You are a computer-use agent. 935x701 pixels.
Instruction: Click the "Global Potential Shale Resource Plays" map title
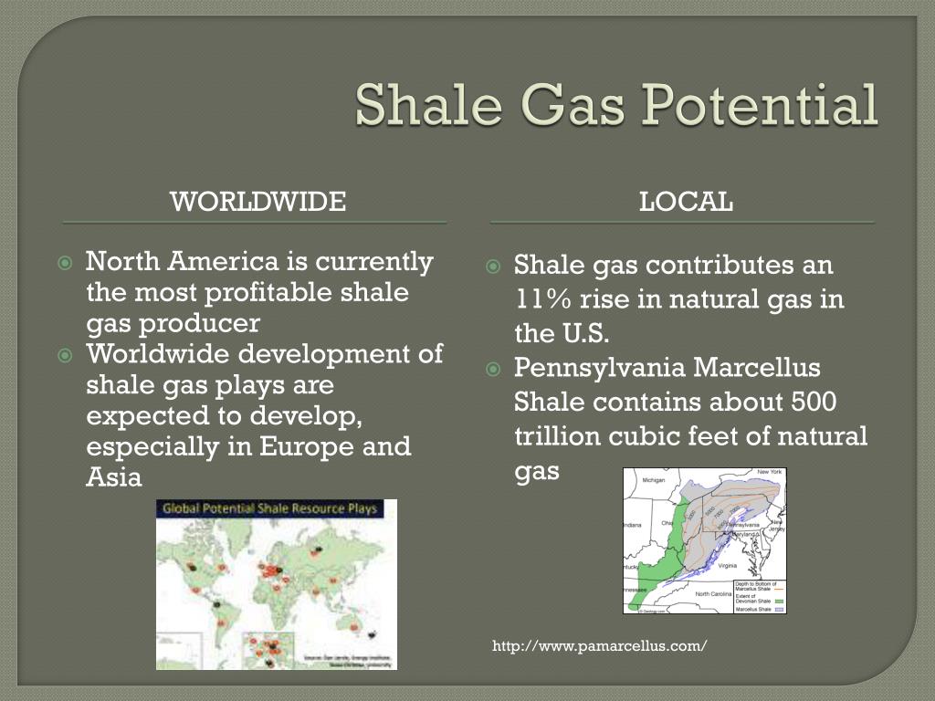270,508
